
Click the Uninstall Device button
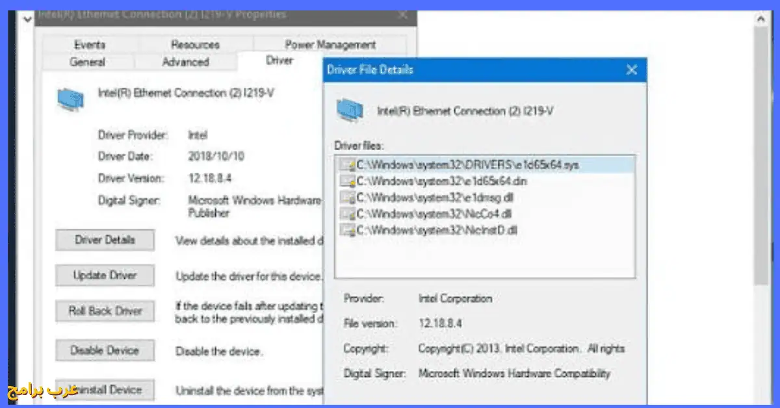click(105, 390)
